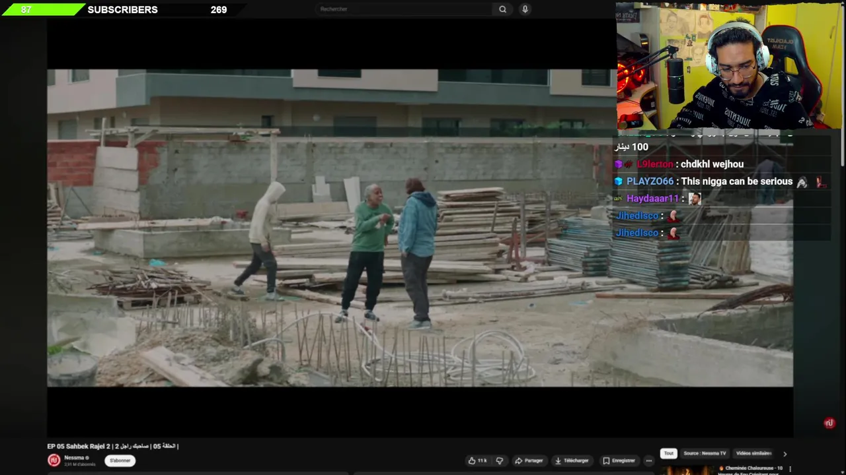Screen dimensions: 846x475
Task: Focus the Rechercher search field
Action: (x=404, y=9)
